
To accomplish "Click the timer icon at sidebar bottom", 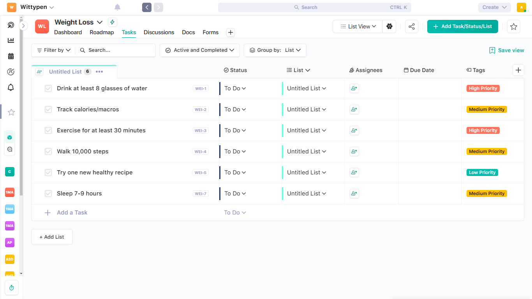I will 11,287.
